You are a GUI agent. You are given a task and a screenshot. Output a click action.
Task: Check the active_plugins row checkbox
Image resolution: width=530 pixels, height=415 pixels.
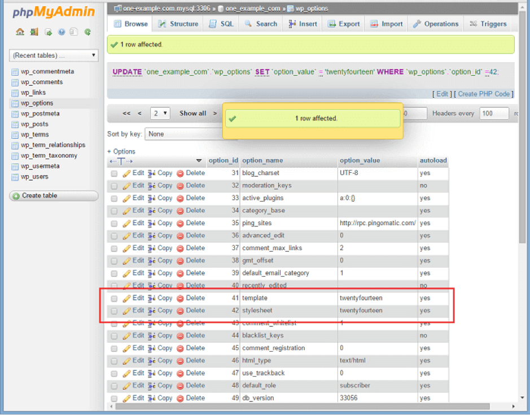[114, 199]
